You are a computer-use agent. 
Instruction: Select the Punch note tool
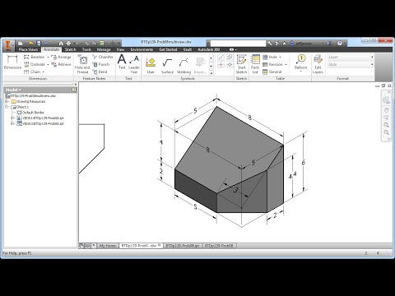point(101,64)
